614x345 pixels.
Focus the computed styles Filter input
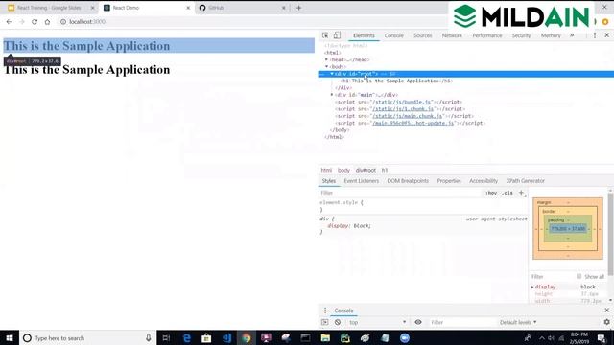coord(553,277)
